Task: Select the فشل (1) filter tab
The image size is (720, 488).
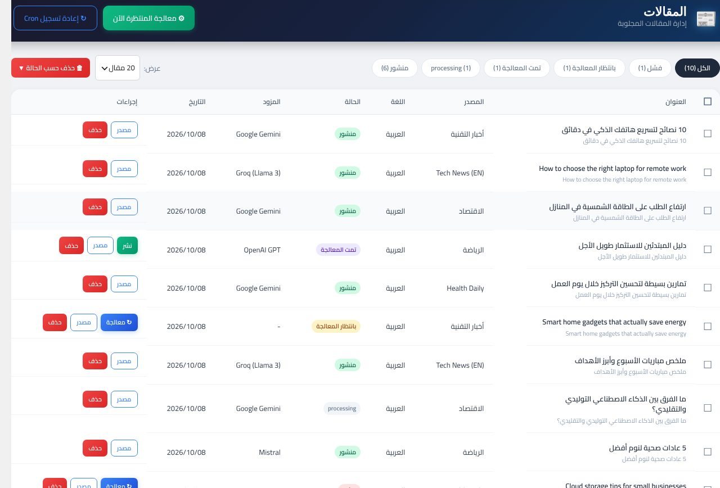Action: [x=650, y=68]
